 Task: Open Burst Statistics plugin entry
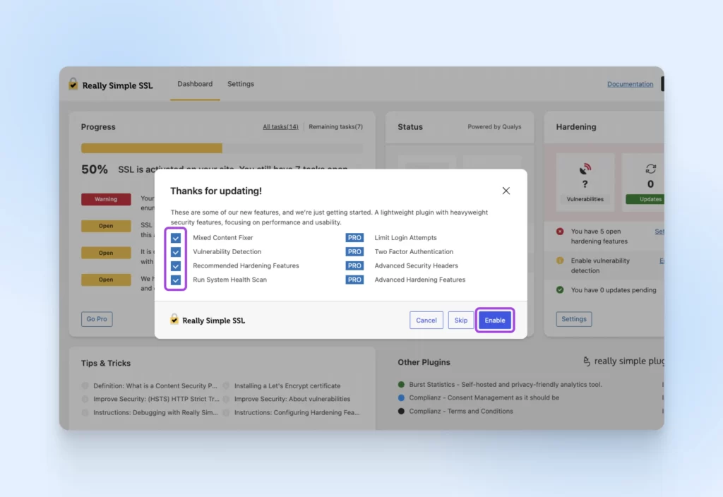point(506,385)
